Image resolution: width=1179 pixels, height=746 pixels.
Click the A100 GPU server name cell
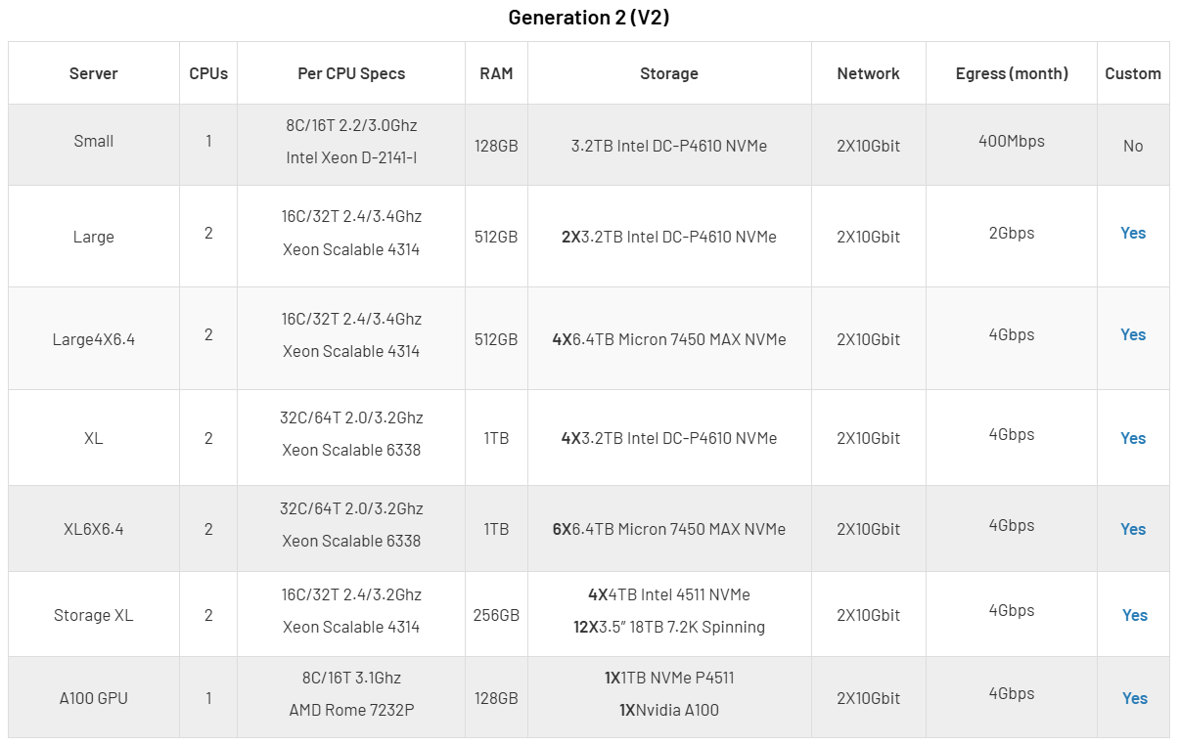click(x=94, y=698)
